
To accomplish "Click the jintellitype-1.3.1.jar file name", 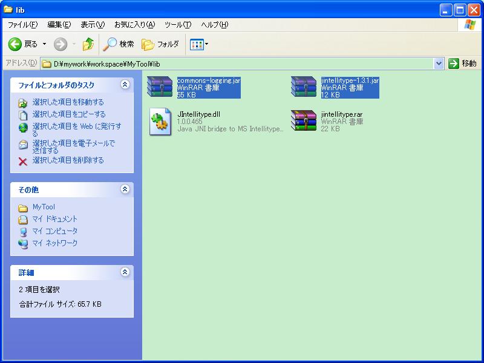I will (x=350, y=80).
